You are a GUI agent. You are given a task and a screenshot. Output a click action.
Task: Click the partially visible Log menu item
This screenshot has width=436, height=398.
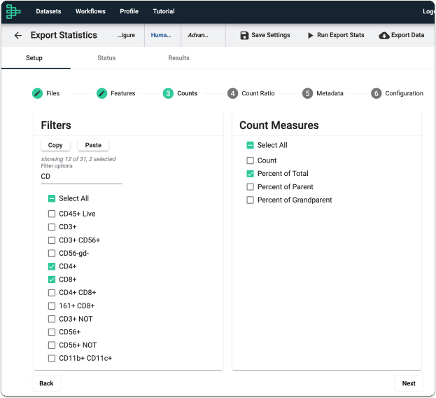point(429,11)
